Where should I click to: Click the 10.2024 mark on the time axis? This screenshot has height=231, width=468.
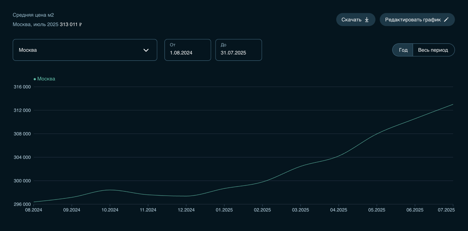[110, 210]
